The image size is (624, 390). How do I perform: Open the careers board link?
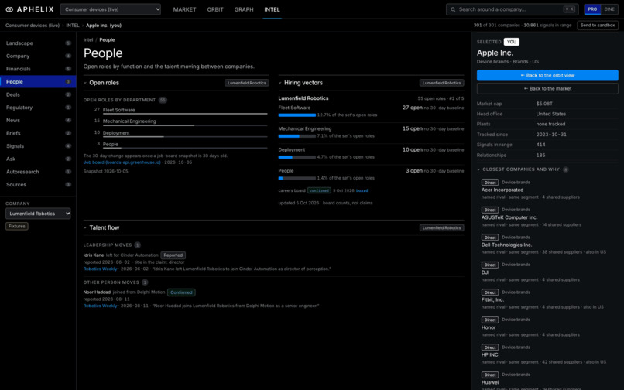(x=362, y=190)
